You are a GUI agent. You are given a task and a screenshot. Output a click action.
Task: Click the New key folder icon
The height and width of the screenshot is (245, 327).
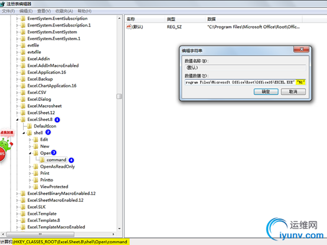(36, 146)
